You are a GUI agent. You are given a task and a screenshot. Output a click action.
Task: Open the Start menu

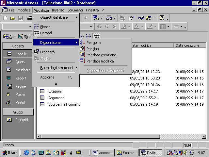point(9,153)
